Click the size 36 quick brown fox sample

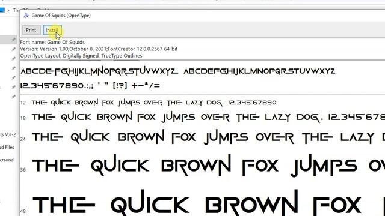(x=208, y=166)
